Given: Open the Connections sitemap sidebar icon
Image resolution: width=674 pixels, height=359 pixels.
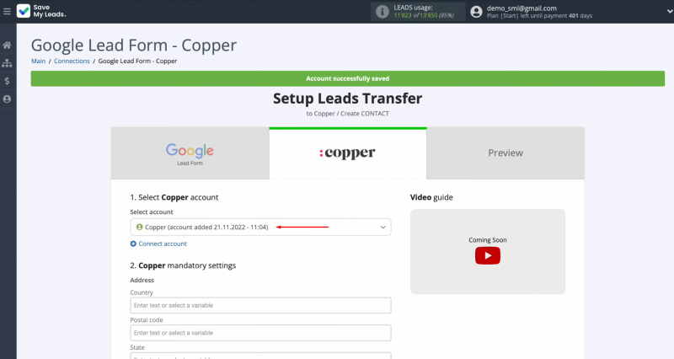Looking at the screenshot, I should pos(7,63).
